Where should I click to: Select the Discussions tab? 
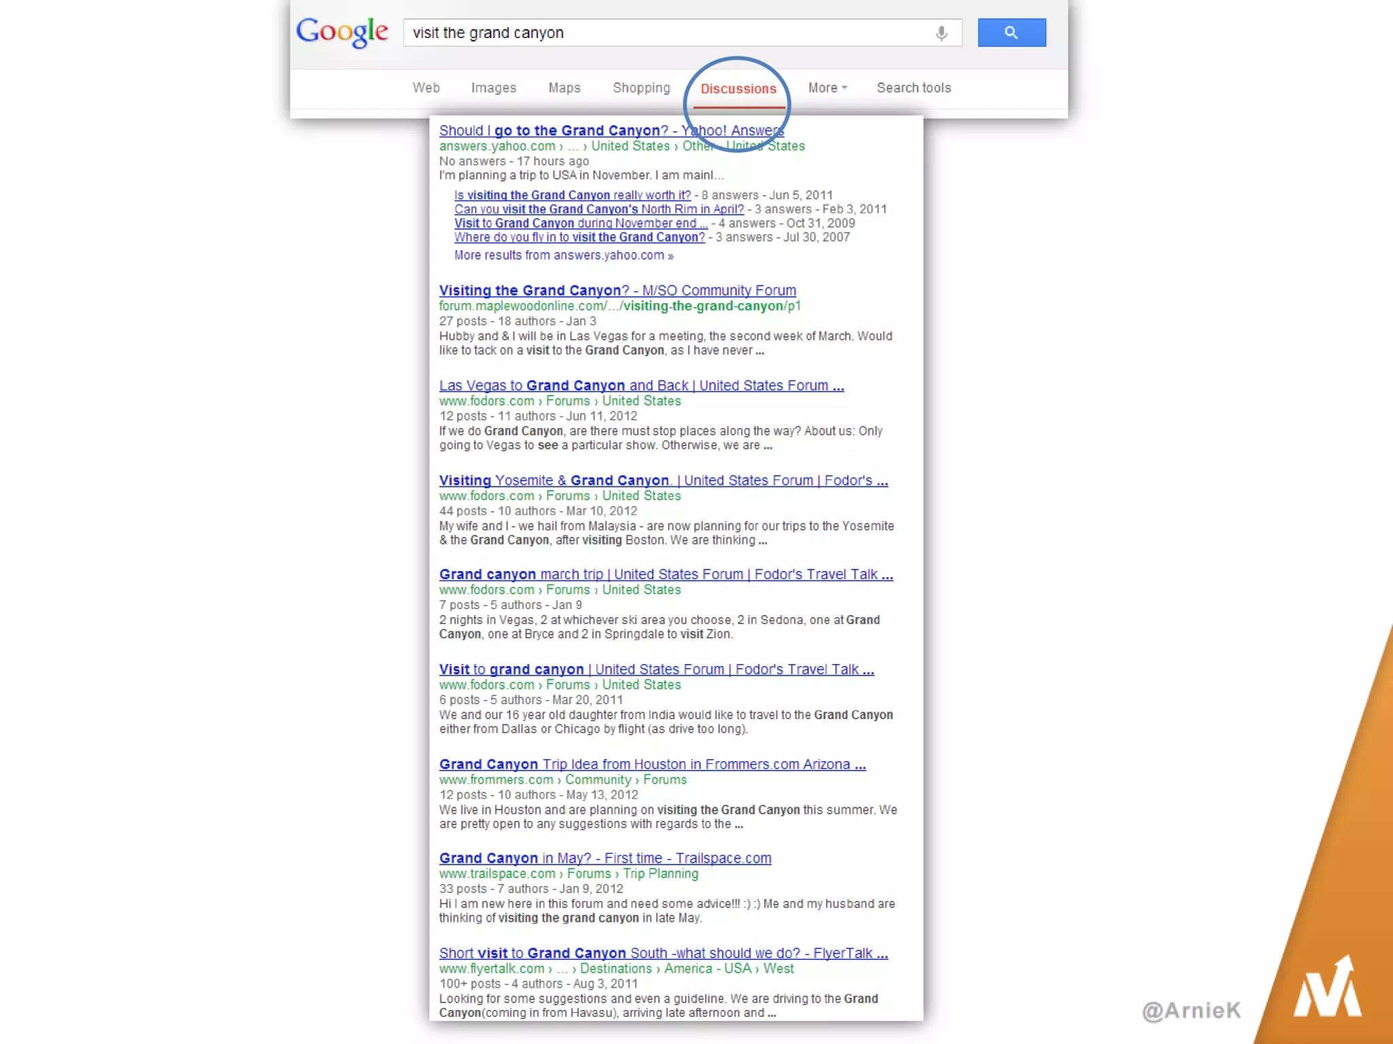coord(738,89)
